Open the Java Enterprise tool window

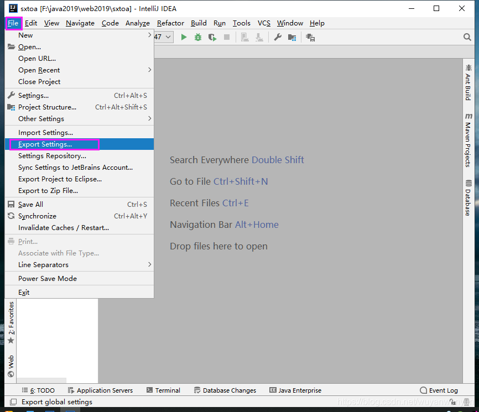pyautogui.click(x=295, y=390)
